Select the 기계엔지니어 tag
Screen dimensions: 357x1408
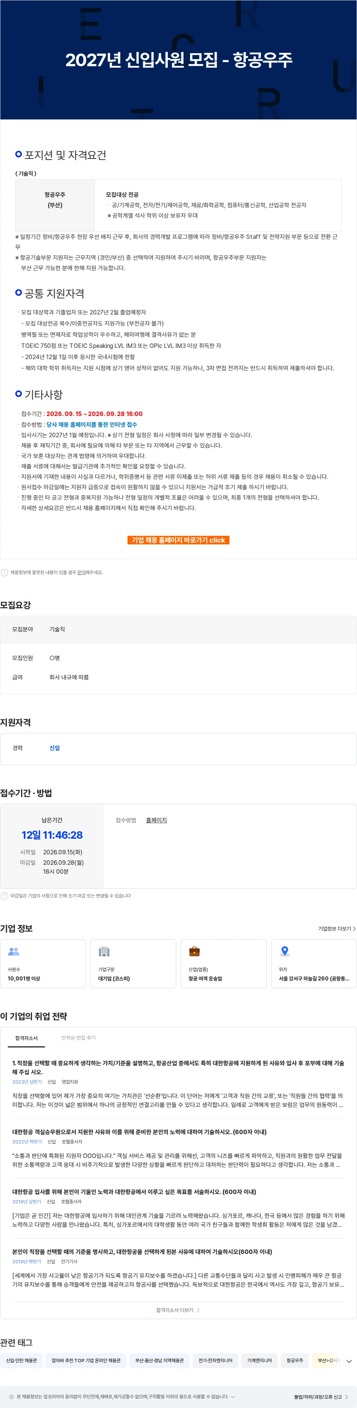(x=259, y=1360)
